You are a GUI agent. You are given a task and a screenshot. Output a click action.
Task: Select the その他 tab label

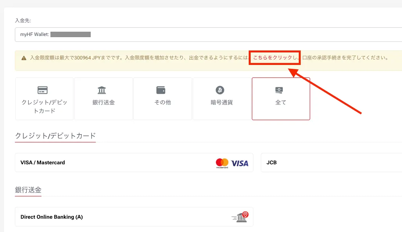(163, 103)
